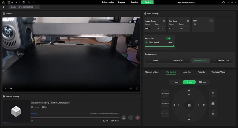Move the print head Y- down arrow
Image resolution: width=238 pixels, height=128 pixels.
pyautogui.click(x=189, y=120)
